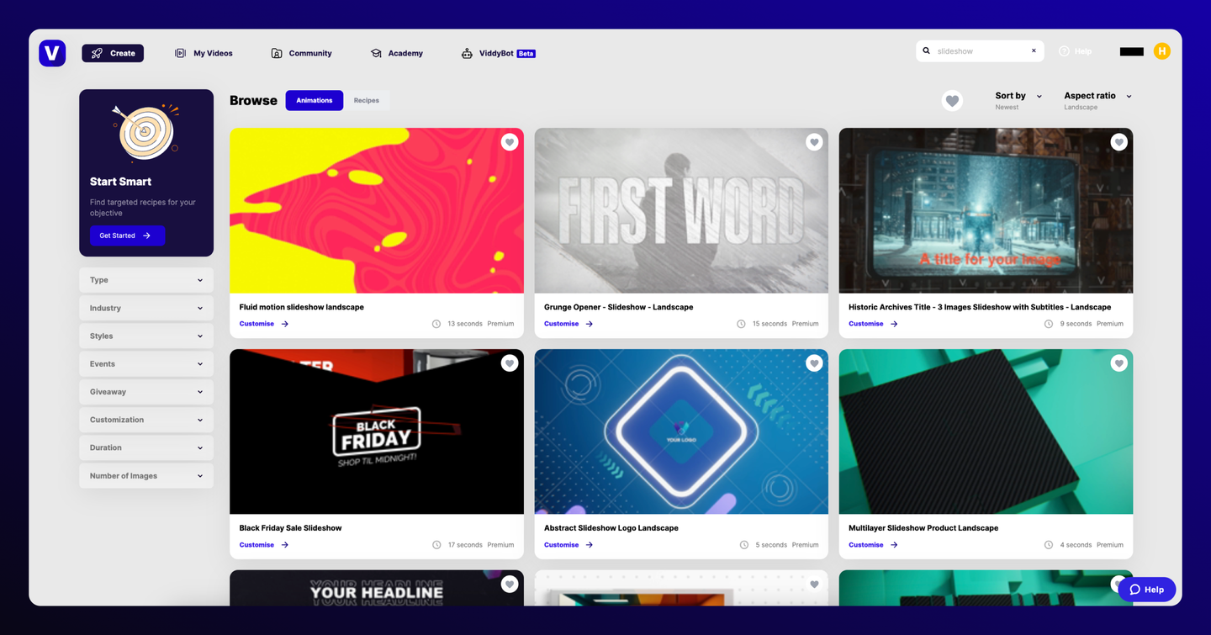The height and width of the screenshot is (635, 1211).
Task: Switch to the Recipes tab
Action: pyautogui.click(x=366, y=100)
